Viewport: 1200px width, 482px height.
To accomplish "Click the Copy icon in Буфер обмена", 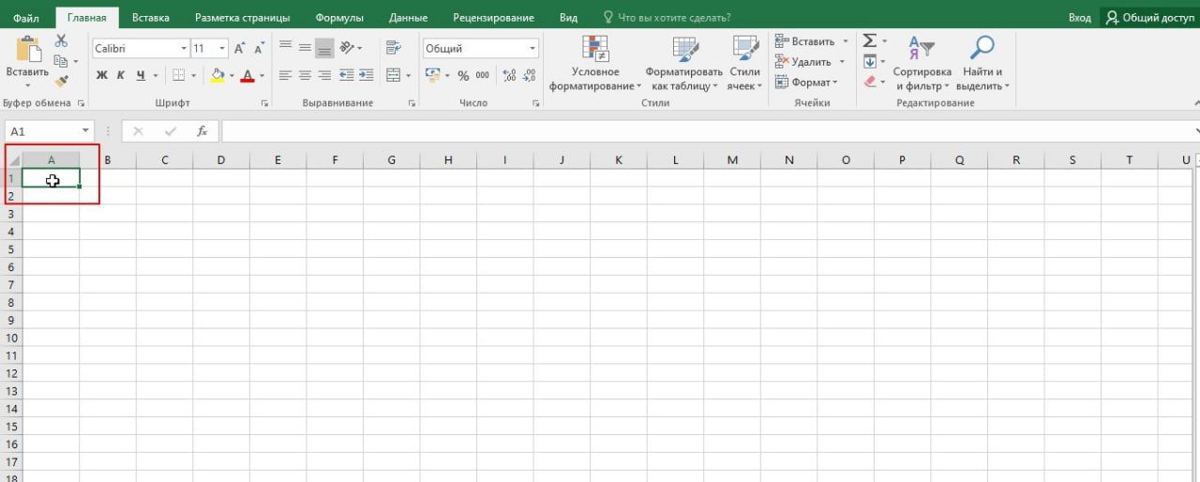I will (x=61, y=61).
